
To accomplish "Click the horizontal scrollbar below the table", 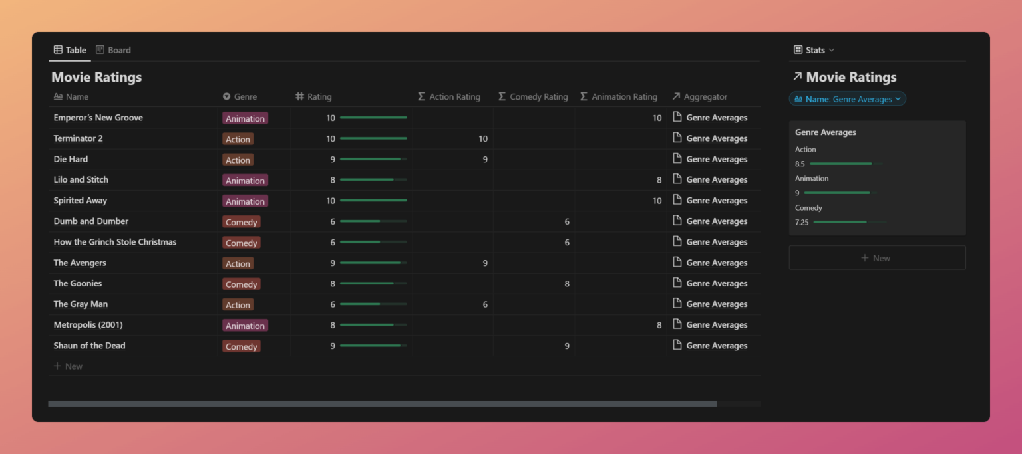I will [382, 403].
